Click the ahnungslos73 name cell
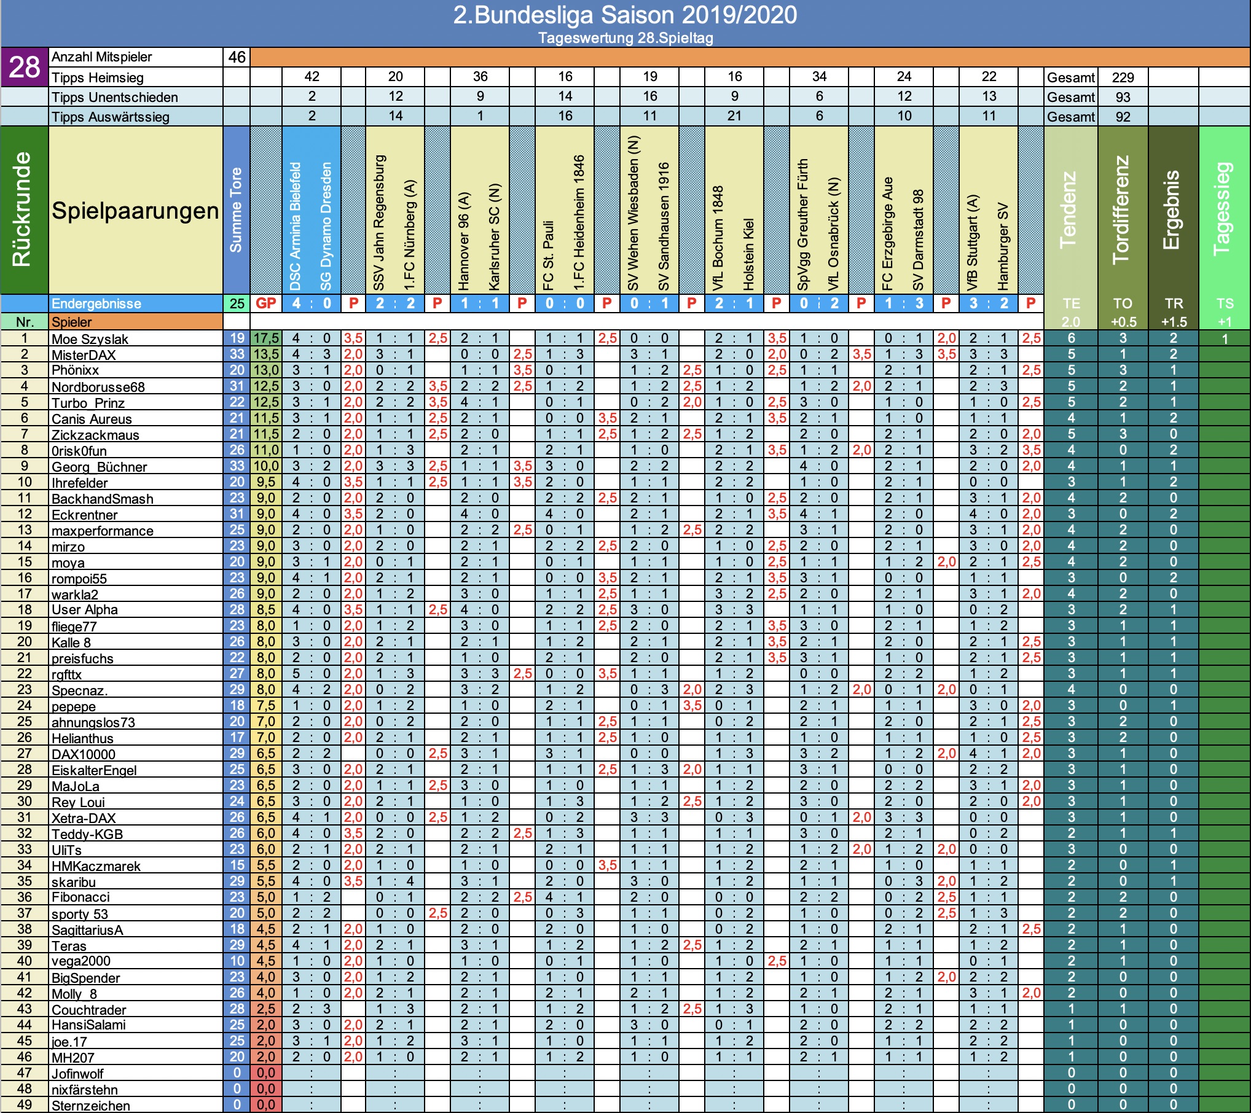This screenshot has width=1251, height=1113. click(x=136, y=722)
